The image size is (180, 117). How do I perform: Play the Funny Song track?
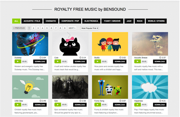point(97,105)
